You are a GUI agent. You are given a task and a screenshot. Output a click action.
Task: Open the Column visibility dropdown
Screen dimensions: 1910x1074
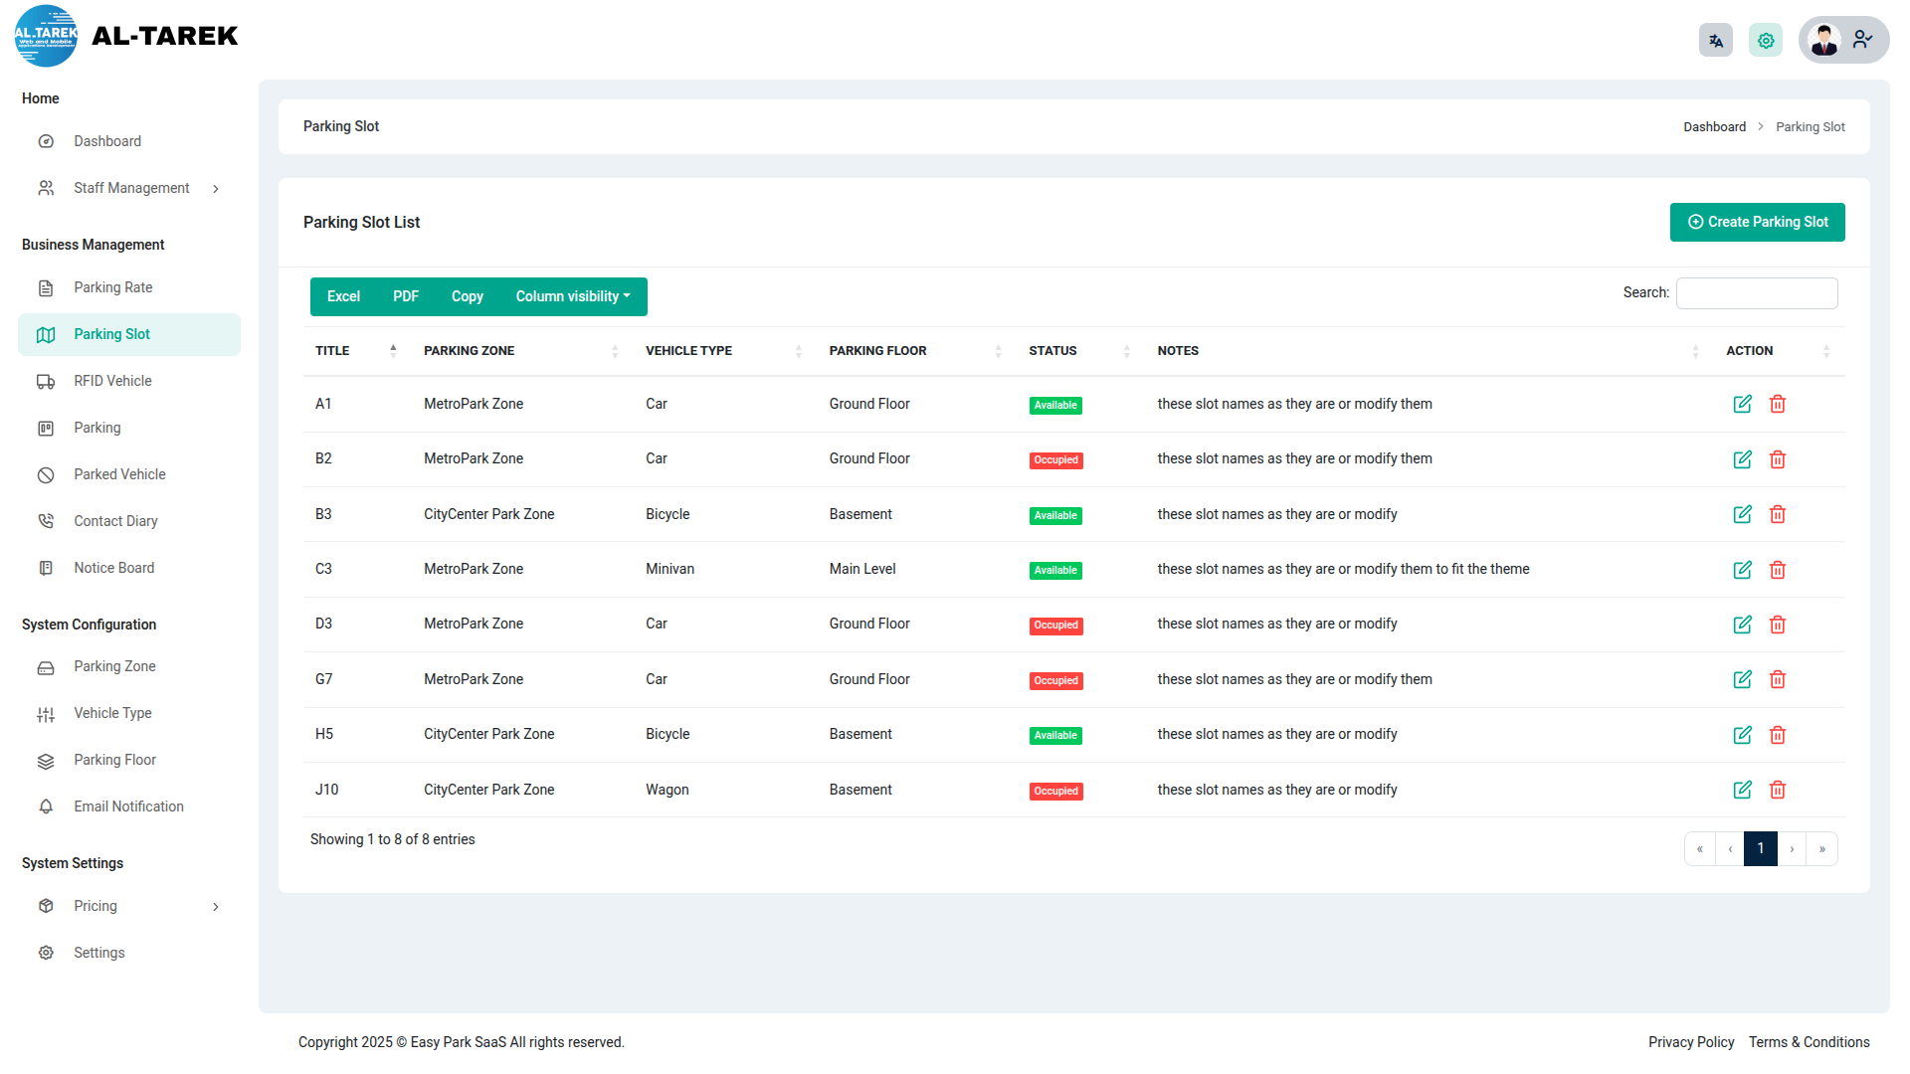(572, 296)
